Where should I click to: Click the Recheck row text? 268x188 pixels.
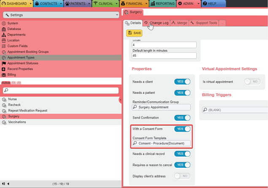14,105
